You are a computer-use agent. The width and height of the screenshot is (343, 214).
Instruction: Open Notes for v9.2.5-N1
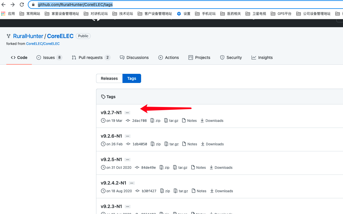pyautogui.click(x=198, y=168)
